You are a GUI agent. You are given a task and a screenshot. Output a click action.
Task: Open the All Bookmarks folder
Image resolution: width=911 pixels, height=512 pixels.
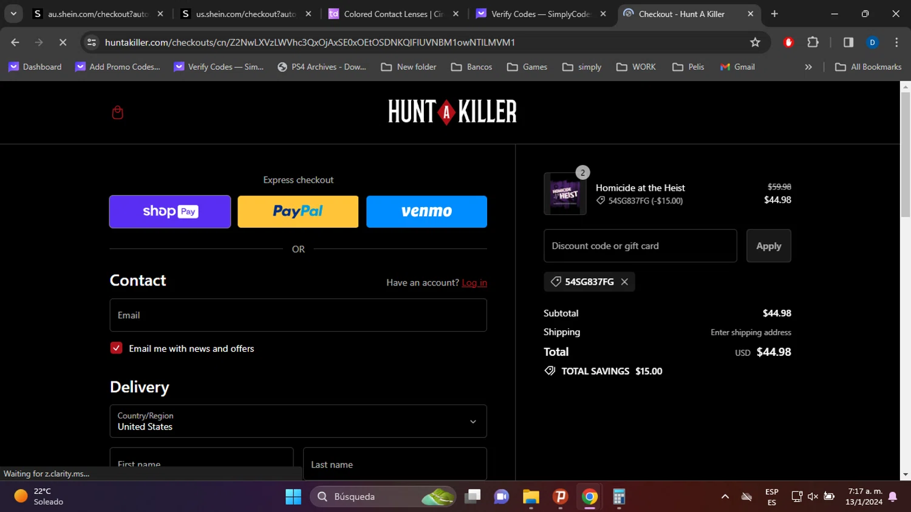click(x=868, y=67)
